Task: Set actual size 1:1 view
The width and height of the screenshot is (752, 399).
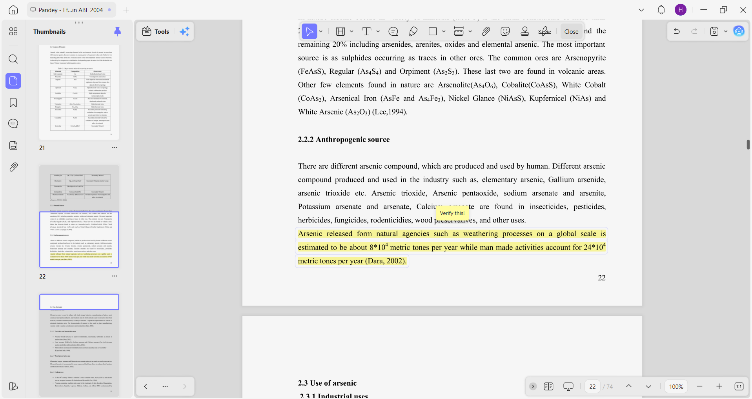Action: click(739, 386)
